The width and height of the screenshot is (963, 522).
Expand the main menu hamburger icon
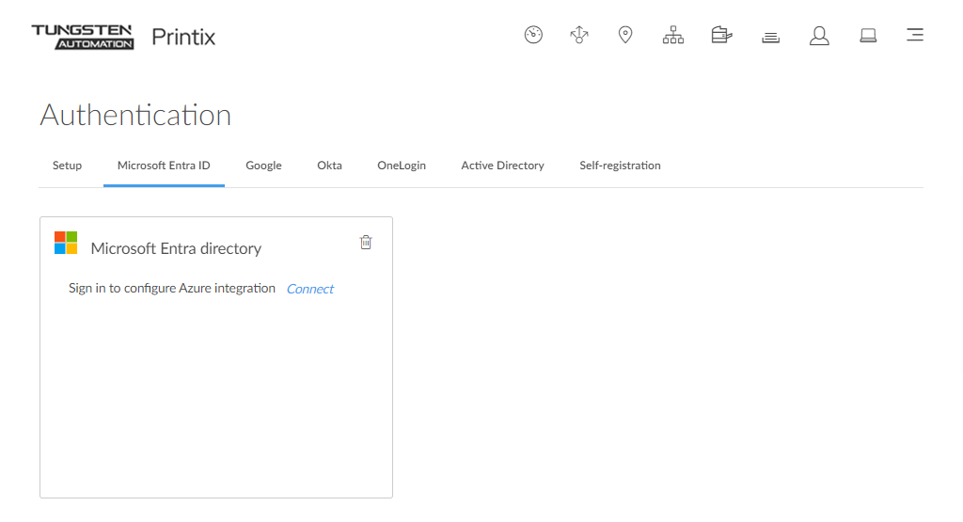click(x=914, y=36)
